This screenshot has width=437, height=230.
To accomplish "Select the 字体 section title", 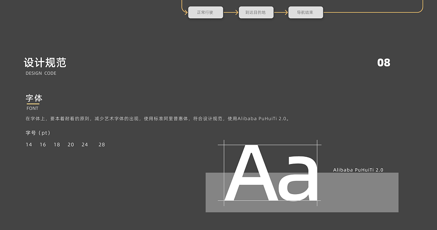I will pos(34,98).
